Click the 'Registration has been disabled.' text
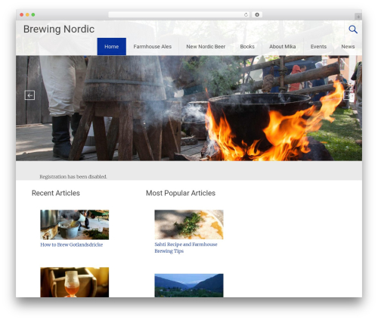378x320 pixels. tap(73, 177)
